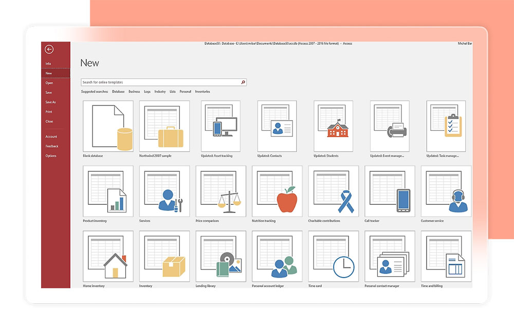Pick the Lending library template
The width and height of the screenshot is (514, 329).
click(221, 256)
